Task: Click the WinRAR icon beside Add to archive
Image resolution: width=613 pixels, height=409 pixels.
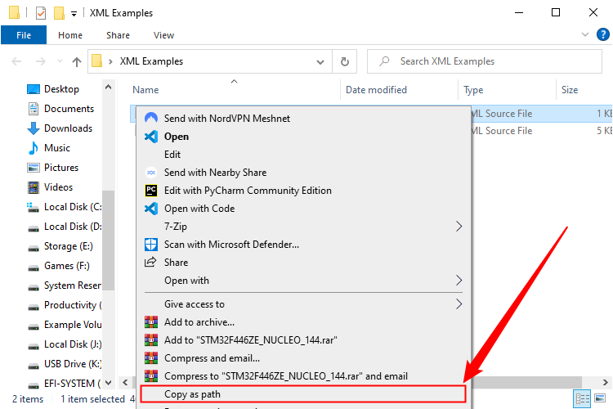Action: (150, 322)
